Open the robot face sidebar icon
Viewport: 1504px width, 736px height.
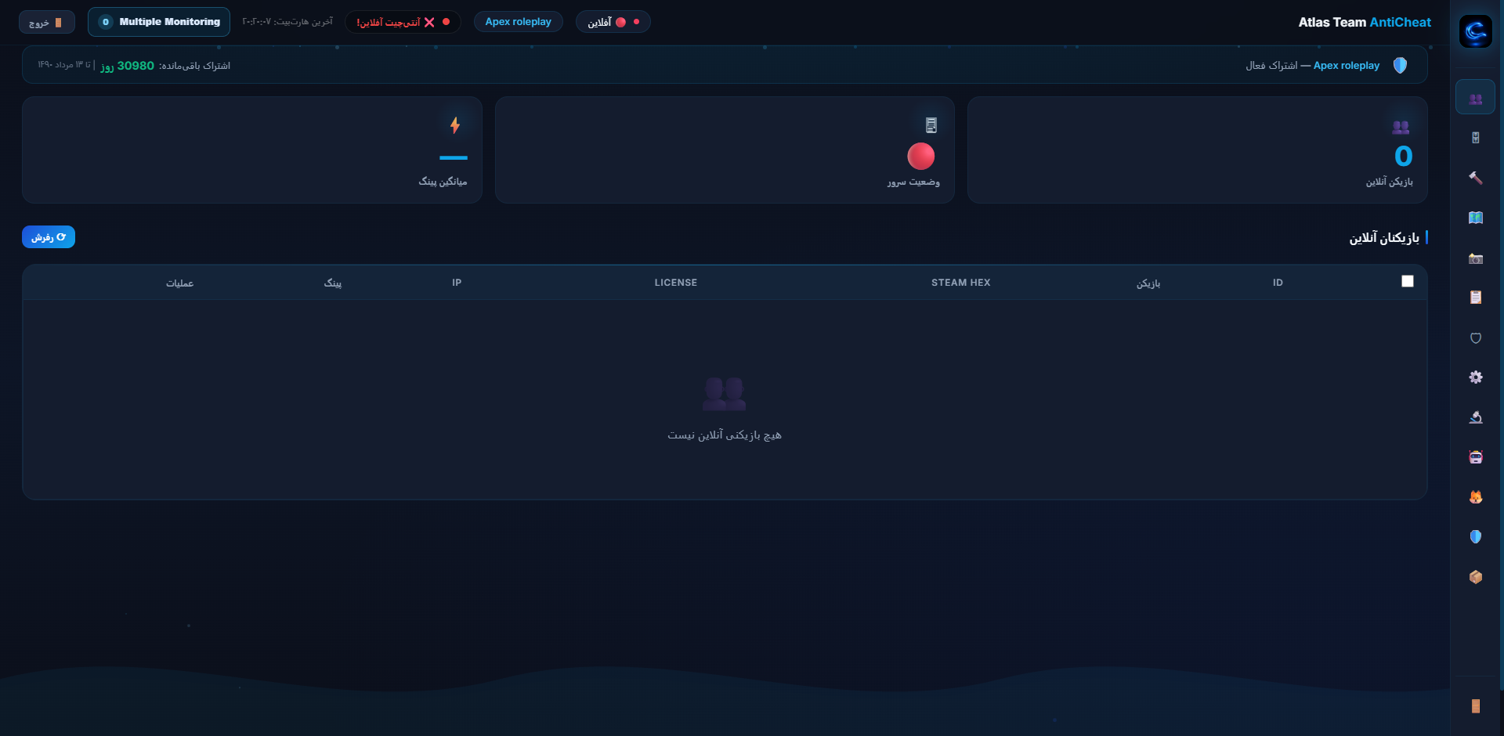tap(1475, 457)
